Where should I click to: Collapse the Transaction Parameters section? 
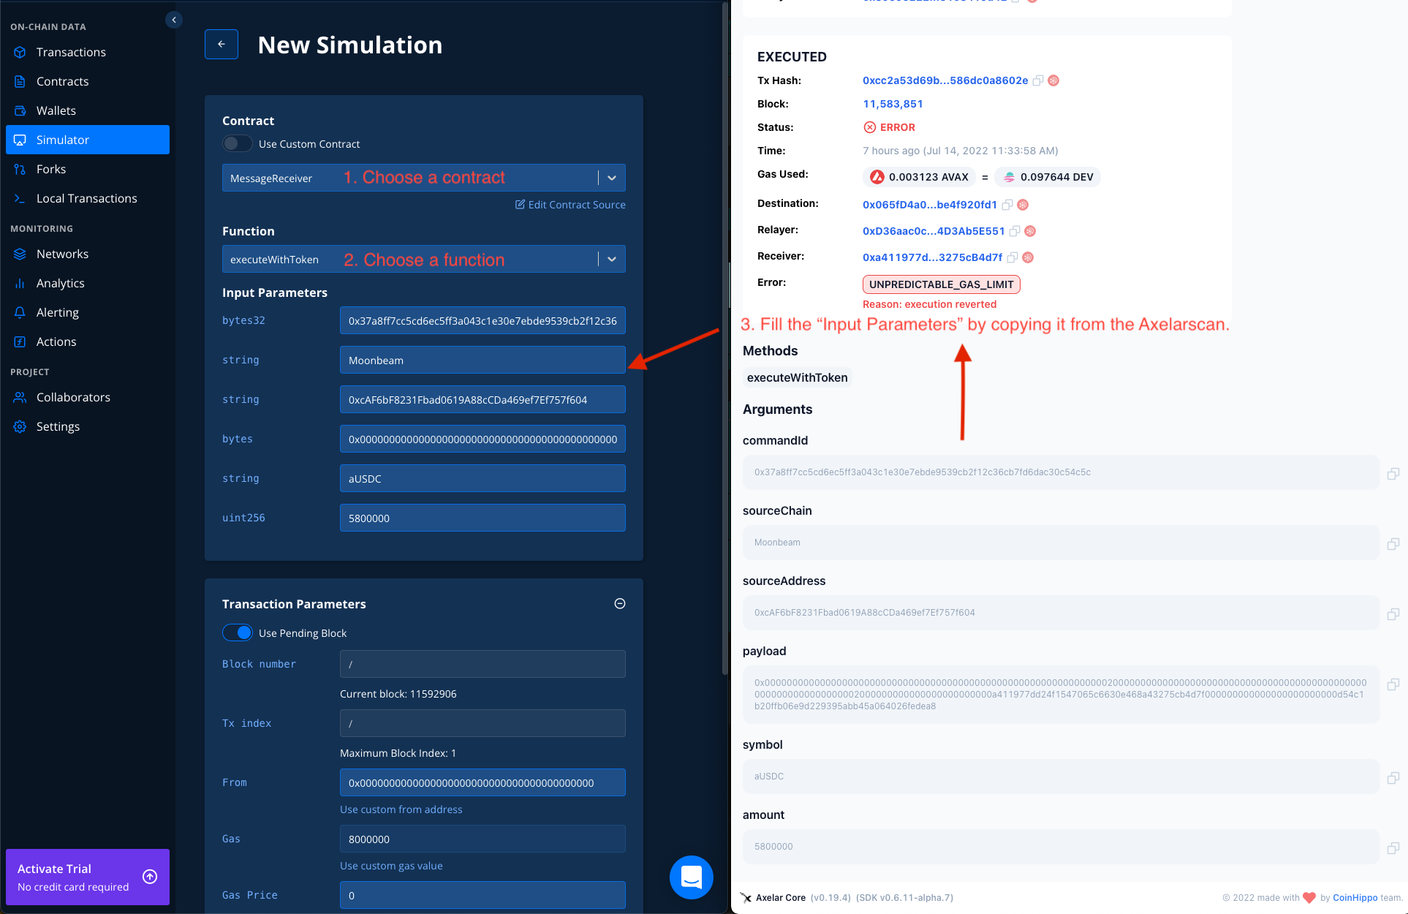(x=619, y=604)
